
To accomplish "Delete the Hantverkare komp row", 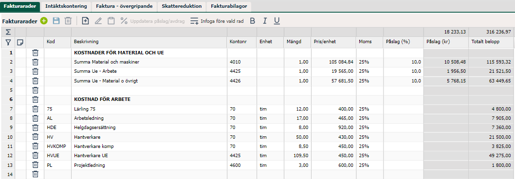I will click(35, 146).
